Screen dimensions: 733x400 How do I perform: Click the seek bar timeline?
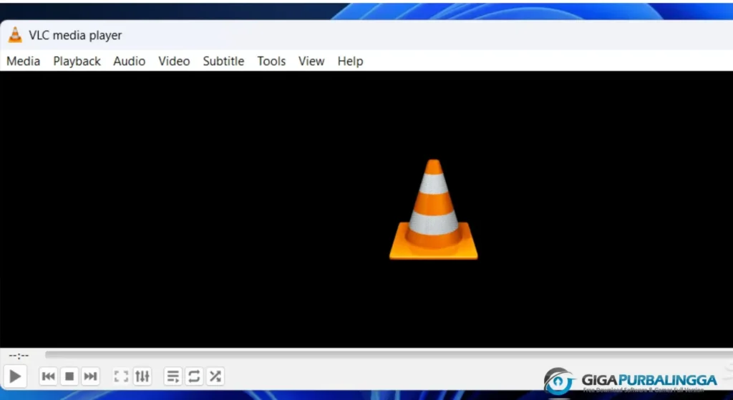click(x=389, y=355)
